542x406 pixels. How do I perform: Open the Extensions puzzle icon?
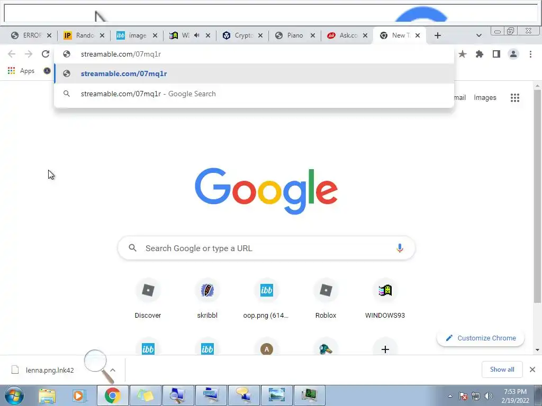[x=479, y=54]
